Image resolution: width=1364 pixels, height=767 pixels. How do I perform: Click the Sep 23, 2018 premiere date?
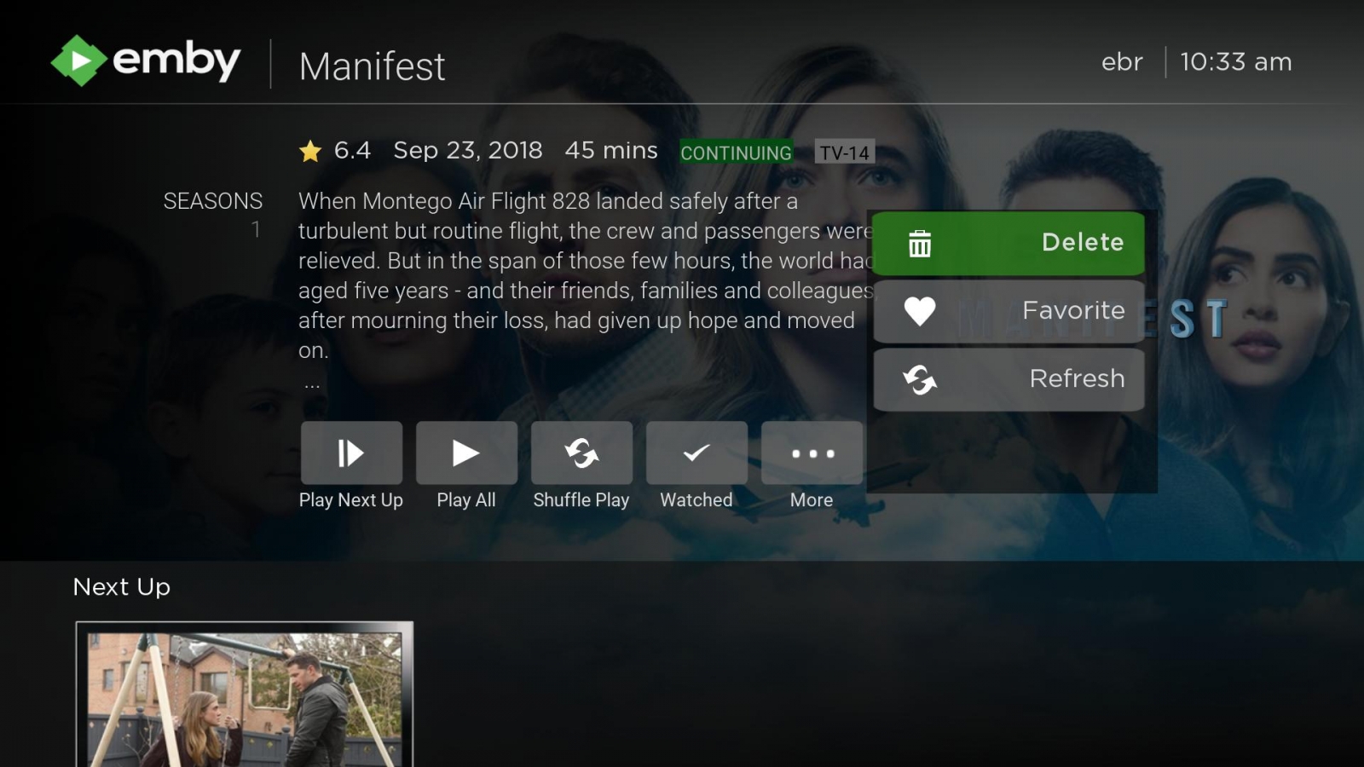pos(468,151)
